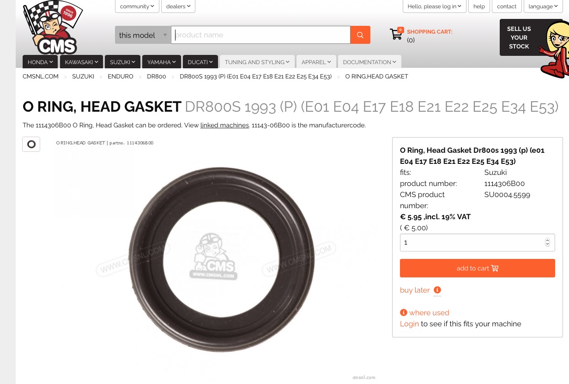Click the orange search magnifier button
The width and height of the screenshot is (569, 384).
click(360, 35)
